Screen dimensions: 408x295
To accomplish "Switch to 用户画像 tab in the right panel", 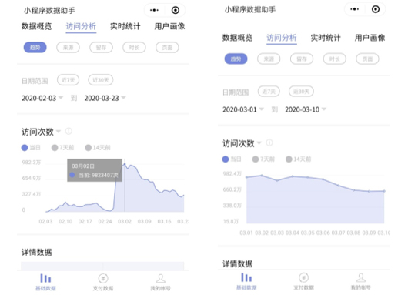I will tap(370, 38).
